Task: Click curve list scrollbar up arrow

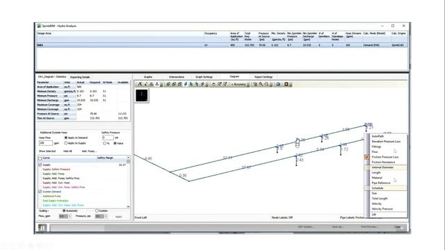Action: click(x=128, y=158)
